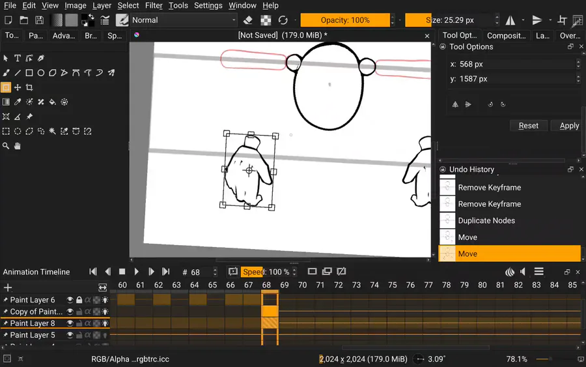Hide Paint Layer 6 in timeline
The image size is (586, 367).
70,300
